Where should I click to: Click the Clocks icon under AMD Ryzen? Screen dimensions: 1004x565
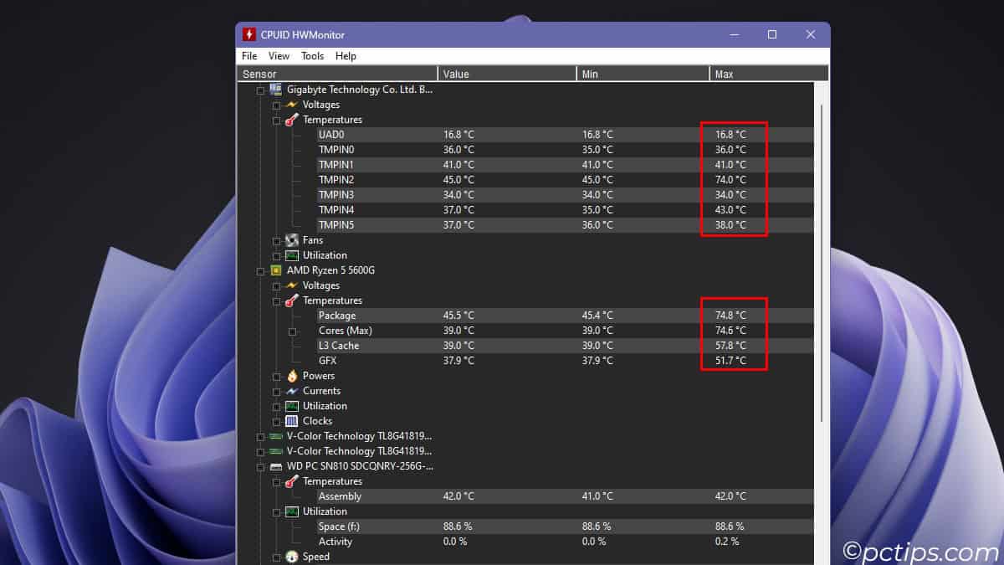tap(291, 421)
